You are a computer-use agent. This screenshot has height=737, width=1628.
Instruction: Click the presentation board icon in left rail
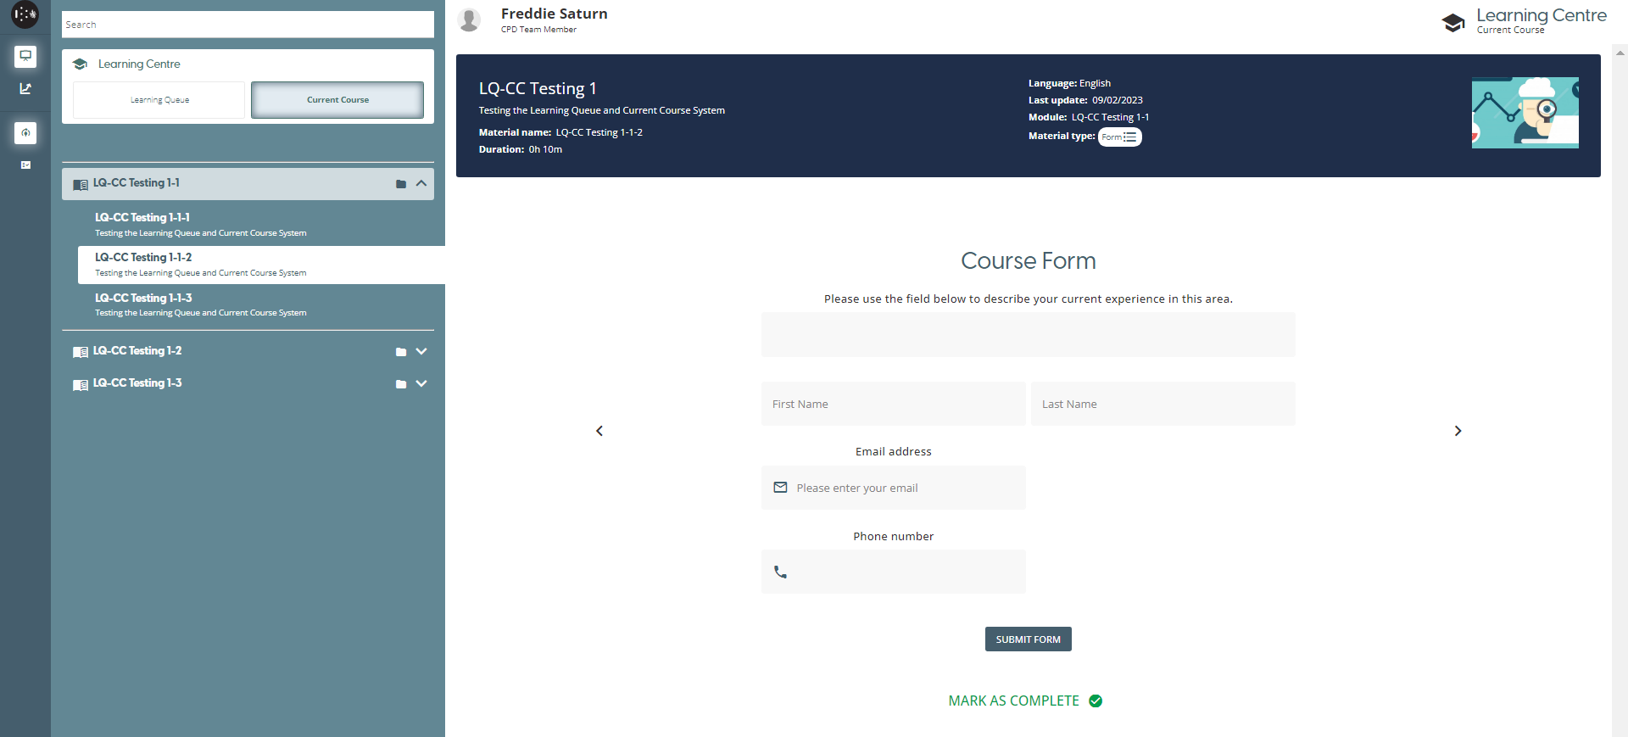tap(25, 57)
